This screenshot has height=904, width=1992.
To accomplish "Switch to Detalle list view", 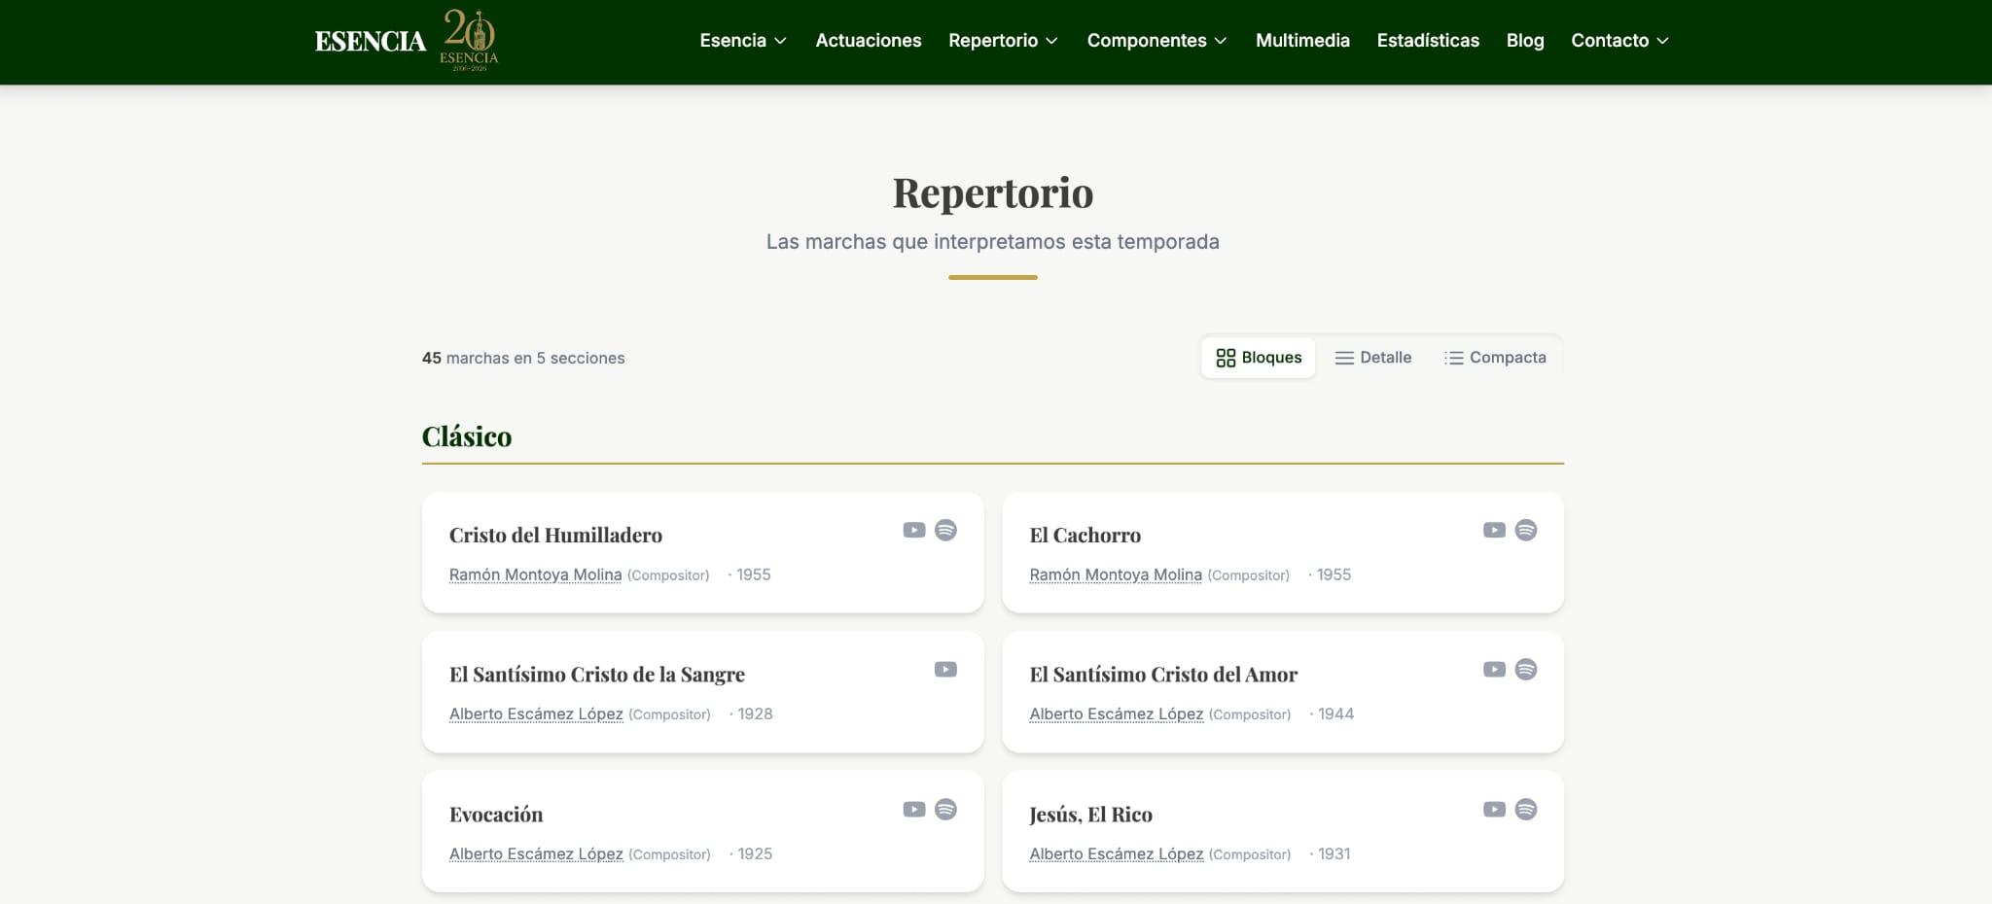I will pyautogui.click(x=1373, y=358).
